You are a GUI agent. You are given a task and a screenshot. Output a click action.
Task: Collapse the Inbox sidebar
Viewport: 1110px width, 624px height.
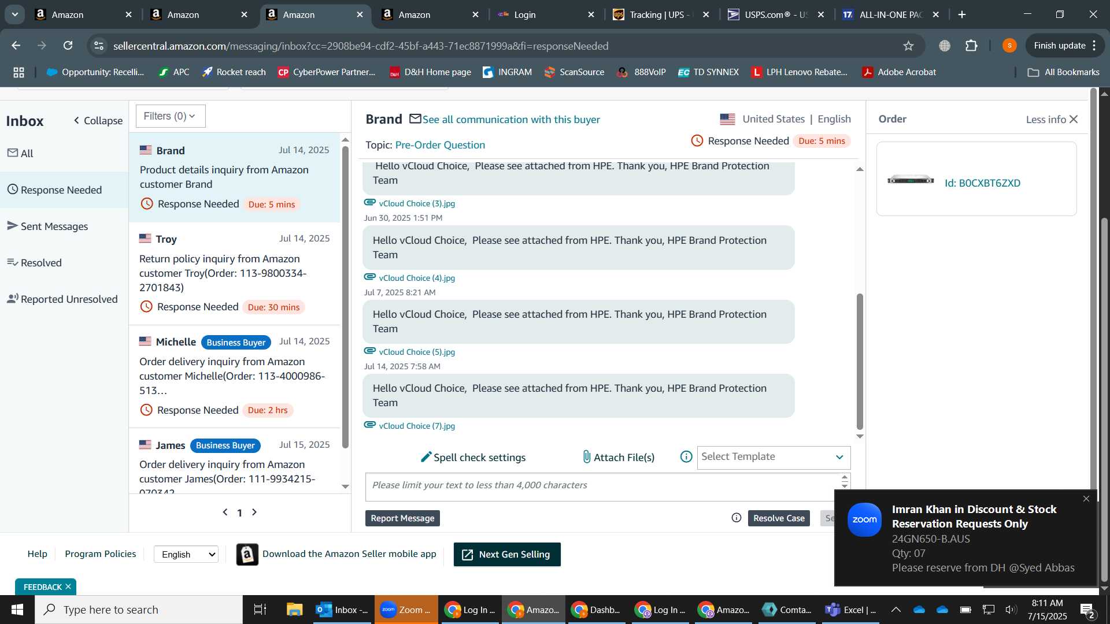pos(98,121)
